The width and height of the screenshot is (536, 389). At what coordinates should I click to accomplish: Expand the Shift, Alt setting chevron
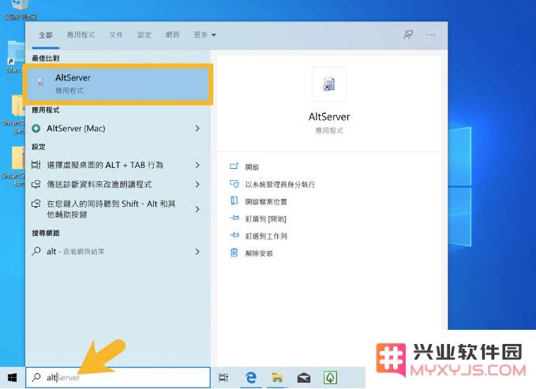pyautogui.click(x=197, y=209)
